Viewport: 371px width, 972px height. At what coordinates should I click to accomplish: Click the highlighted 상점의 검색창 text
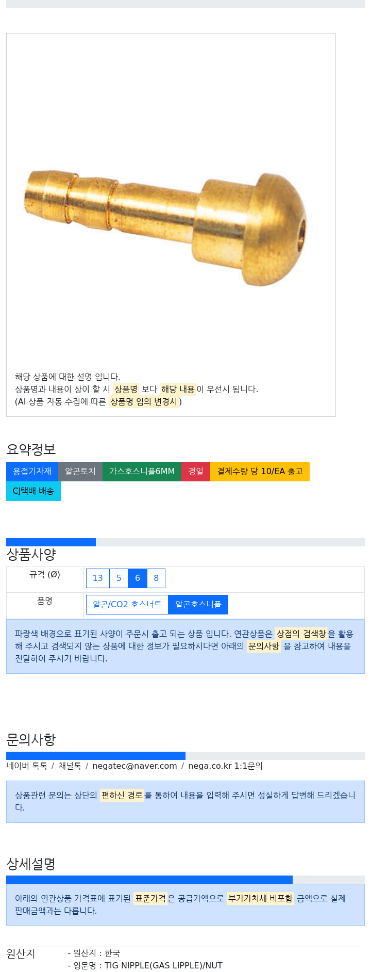301,634
